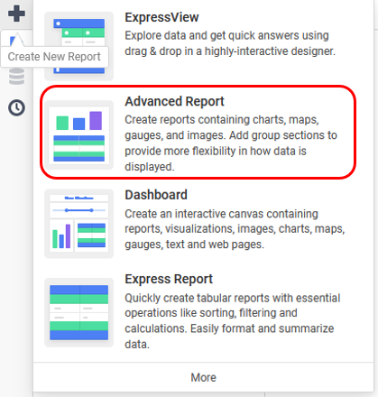Viewport: 378px width, 397px height.
Task: Choose the Advanced Report title
Action: click(174, 101)
